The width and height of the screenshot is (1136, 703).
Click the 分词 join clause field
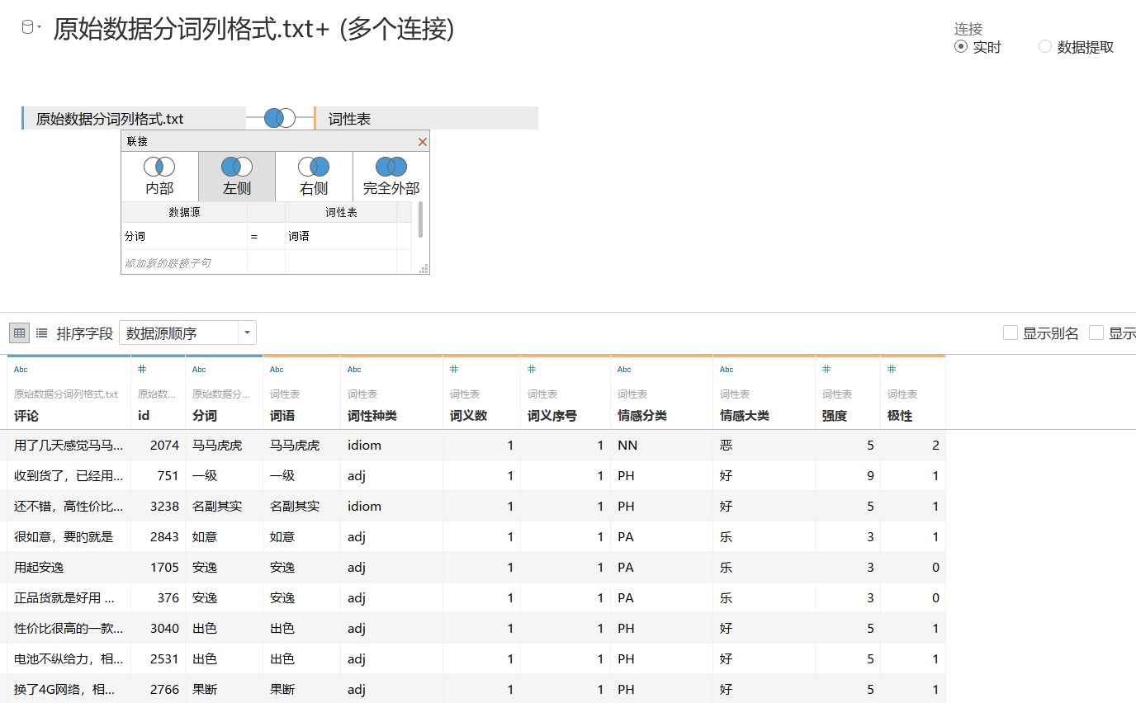click(184, 236)
